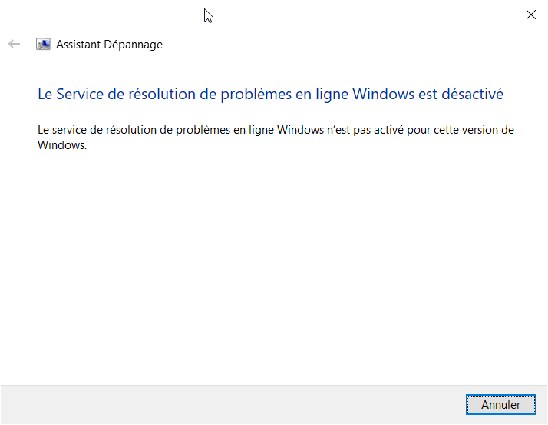The image size is (548, 425).
Task: Click the gray footer bar beside Annuler
Action: point(231,405)
